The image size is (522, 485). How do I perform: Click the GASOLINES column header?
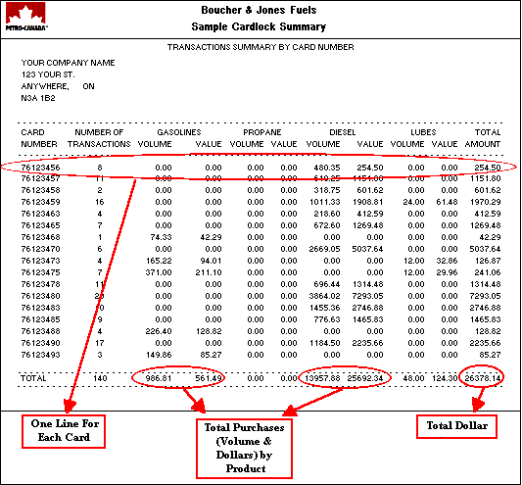coord(179,132)
